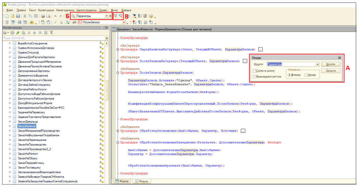
Task: Open the ПослеЗаписи procedure dropdown list
Action: (x=124, y=22)
